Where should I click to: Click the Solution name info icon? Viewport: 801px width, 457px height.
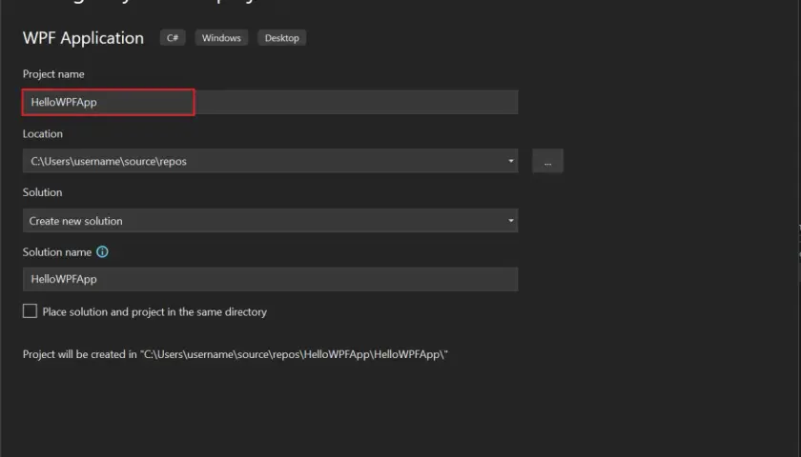click(102, 252)
